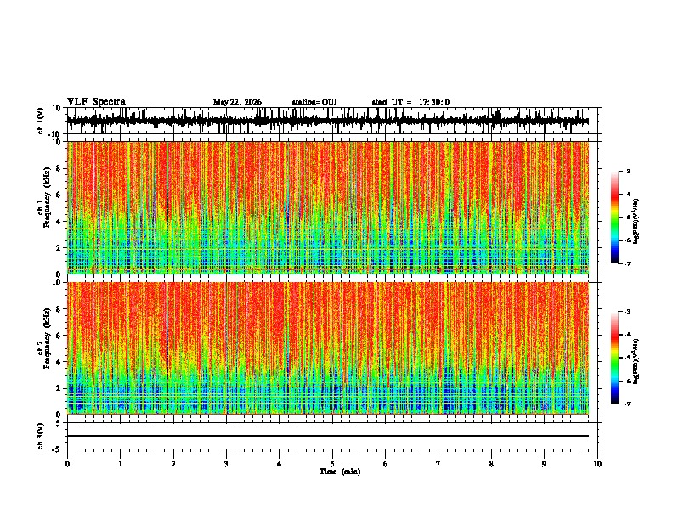Screen dimensions: 673x520
Task: Select the Time (min) axis label
Action: pyautogui.click(x=340, y=472)
